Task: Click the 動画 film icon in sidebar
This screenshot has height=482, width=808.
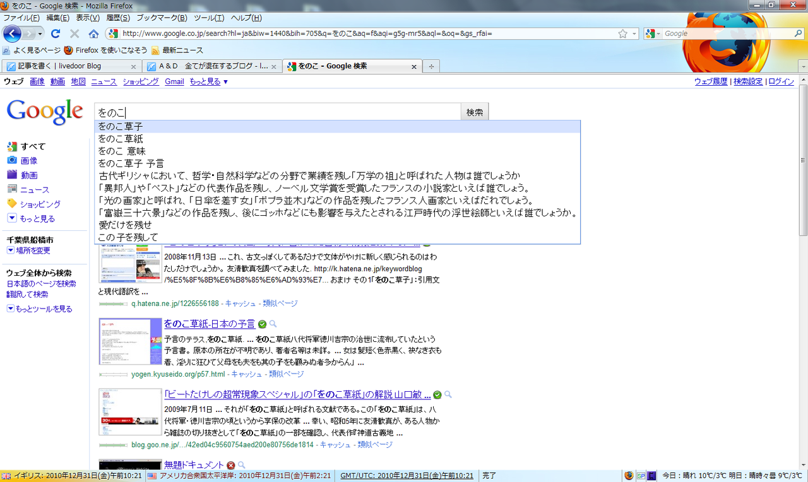Action: pos(12,175)
